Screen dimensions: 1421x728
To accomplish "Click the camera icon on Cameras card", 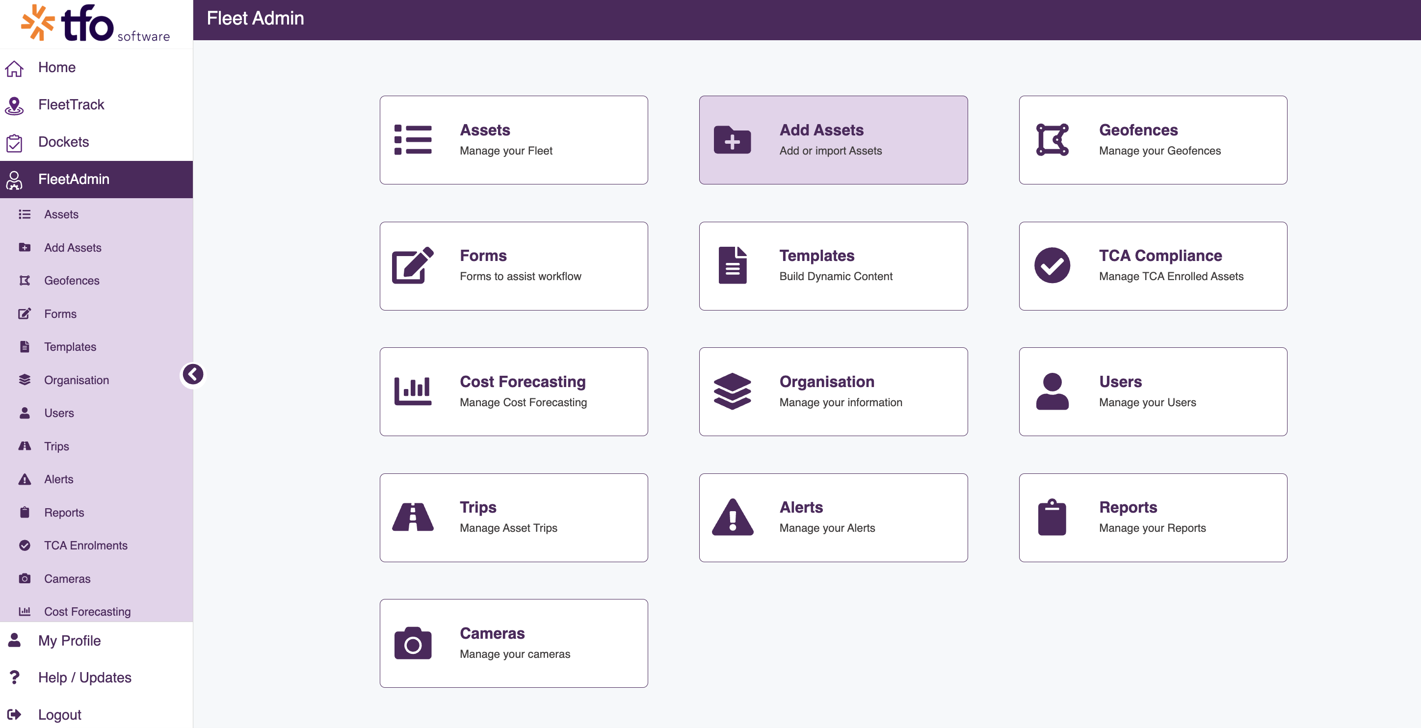I will coord(413,643).
